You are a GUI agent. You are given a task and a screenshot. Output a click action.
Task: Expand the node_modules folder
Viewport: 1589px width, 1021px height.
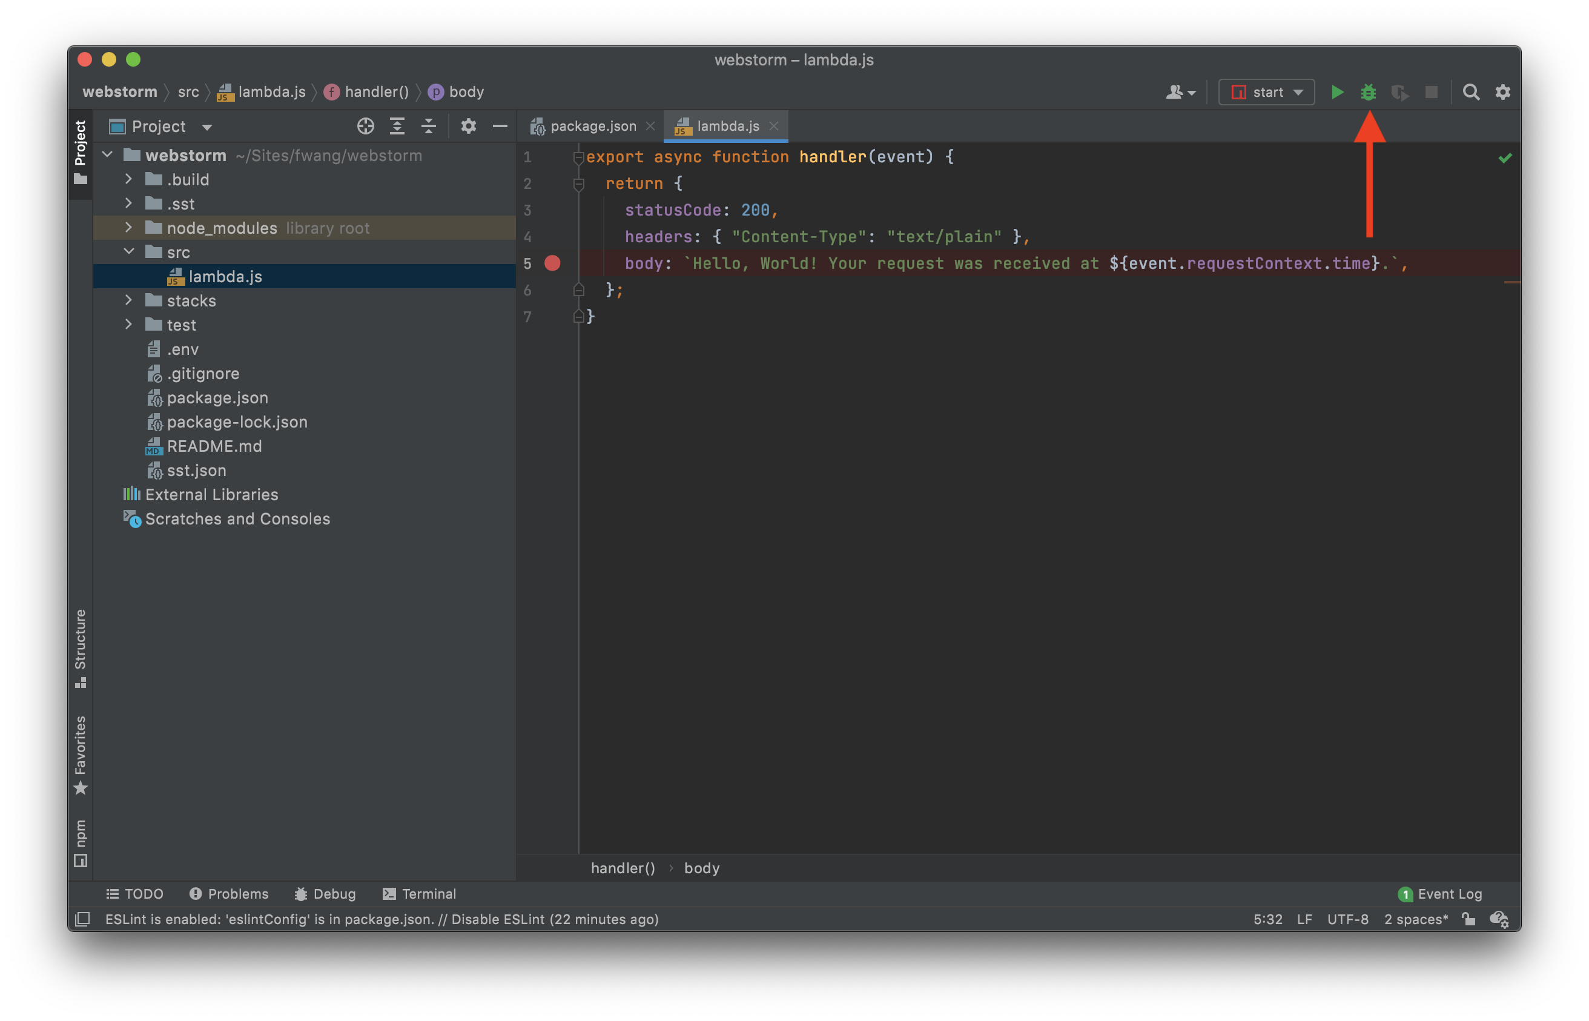click(x=128, y=228)
